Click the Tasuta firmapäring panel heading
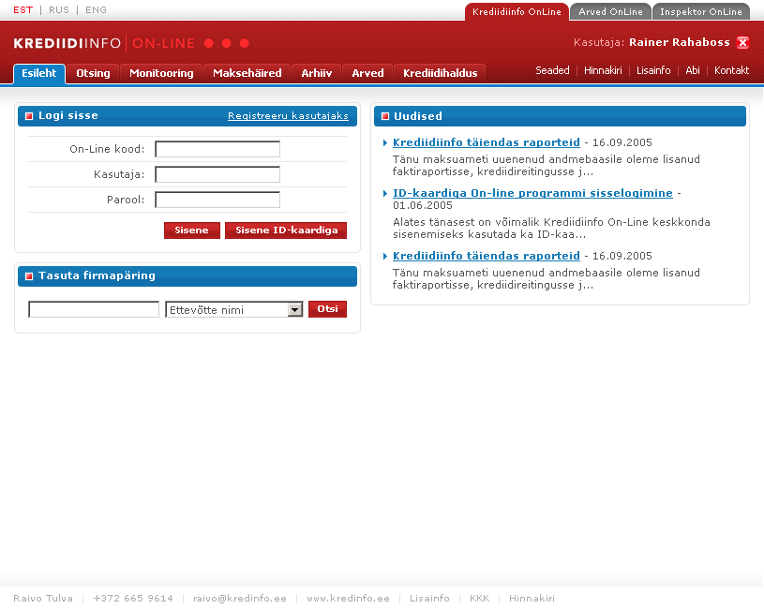The width and height of the screenshot is (764, 609). 97,276
